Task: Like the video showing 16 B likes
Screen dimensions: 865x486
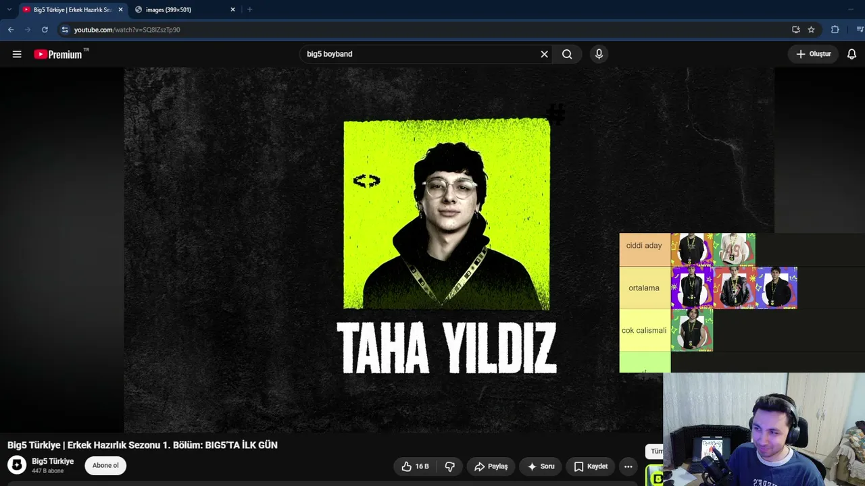Action: point(415,466)
